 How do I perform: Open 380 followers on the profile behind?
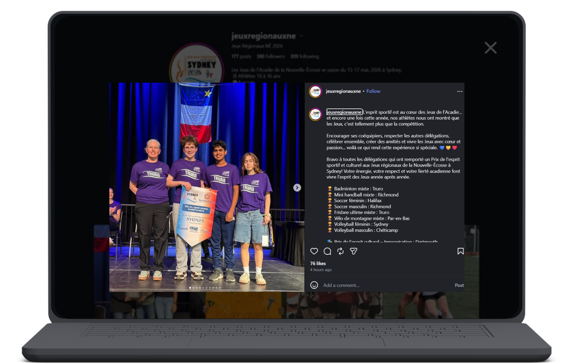pos(270,56)
